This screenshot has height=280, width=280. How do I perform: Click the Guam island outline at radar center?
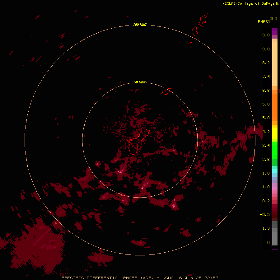click(138, 140)
